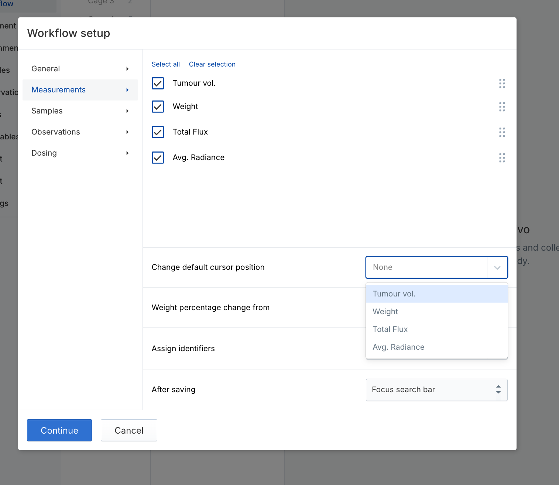559x485 pixels.
Task: Uncheck the Weight measurement checkbox
Action: 158,107
